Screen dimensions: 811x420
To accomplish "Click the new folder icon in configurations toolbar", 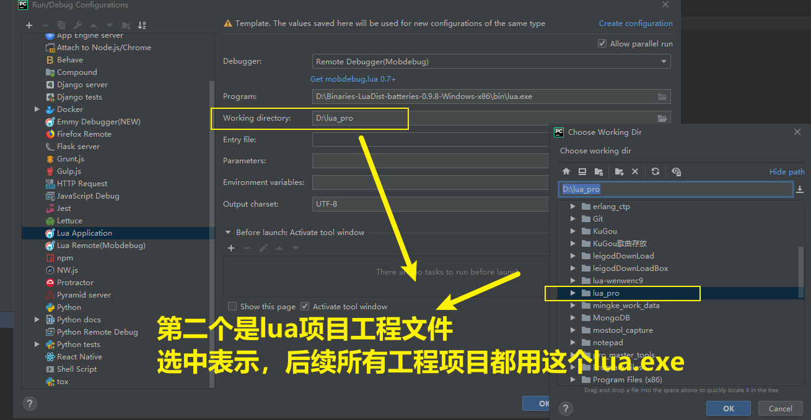I will (126, 25).
